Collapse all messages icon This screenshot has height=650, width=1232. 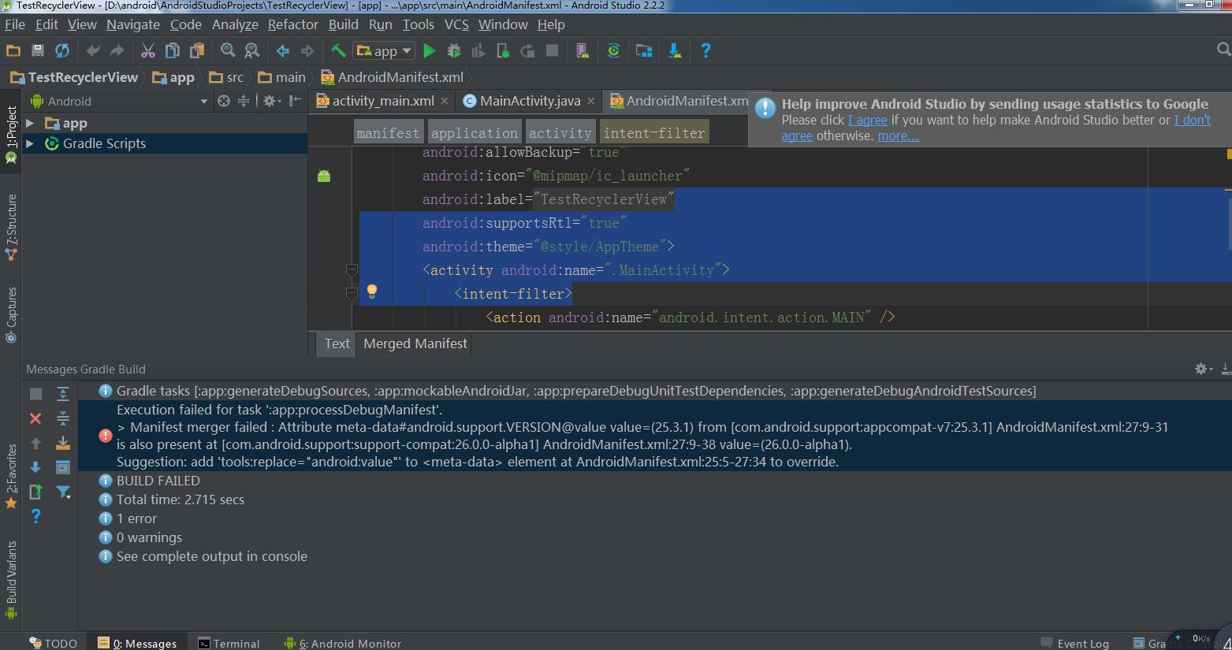pyautogui.click(x=63, y=418)
